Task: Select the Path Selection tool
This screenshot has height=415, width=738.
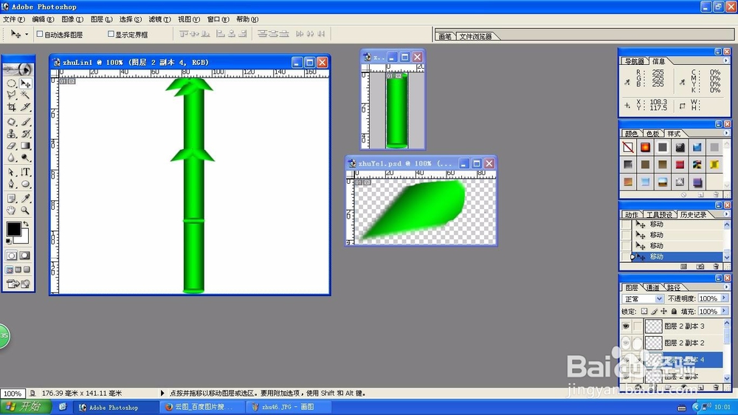Action: 12,172
